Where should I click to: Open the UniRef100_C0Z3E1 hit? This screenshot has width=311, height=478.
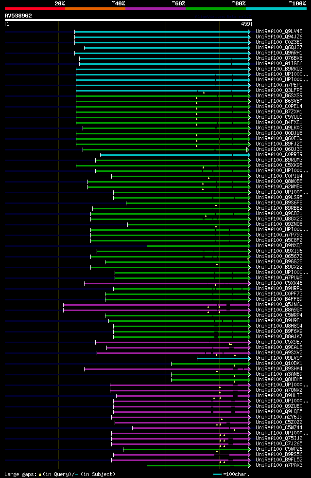point(279,42)
